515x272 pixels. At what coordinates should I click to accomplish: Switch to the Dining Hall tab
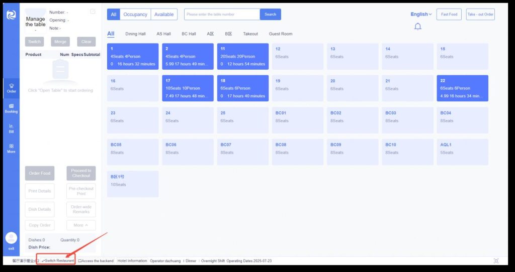click(x=135, y=34)
